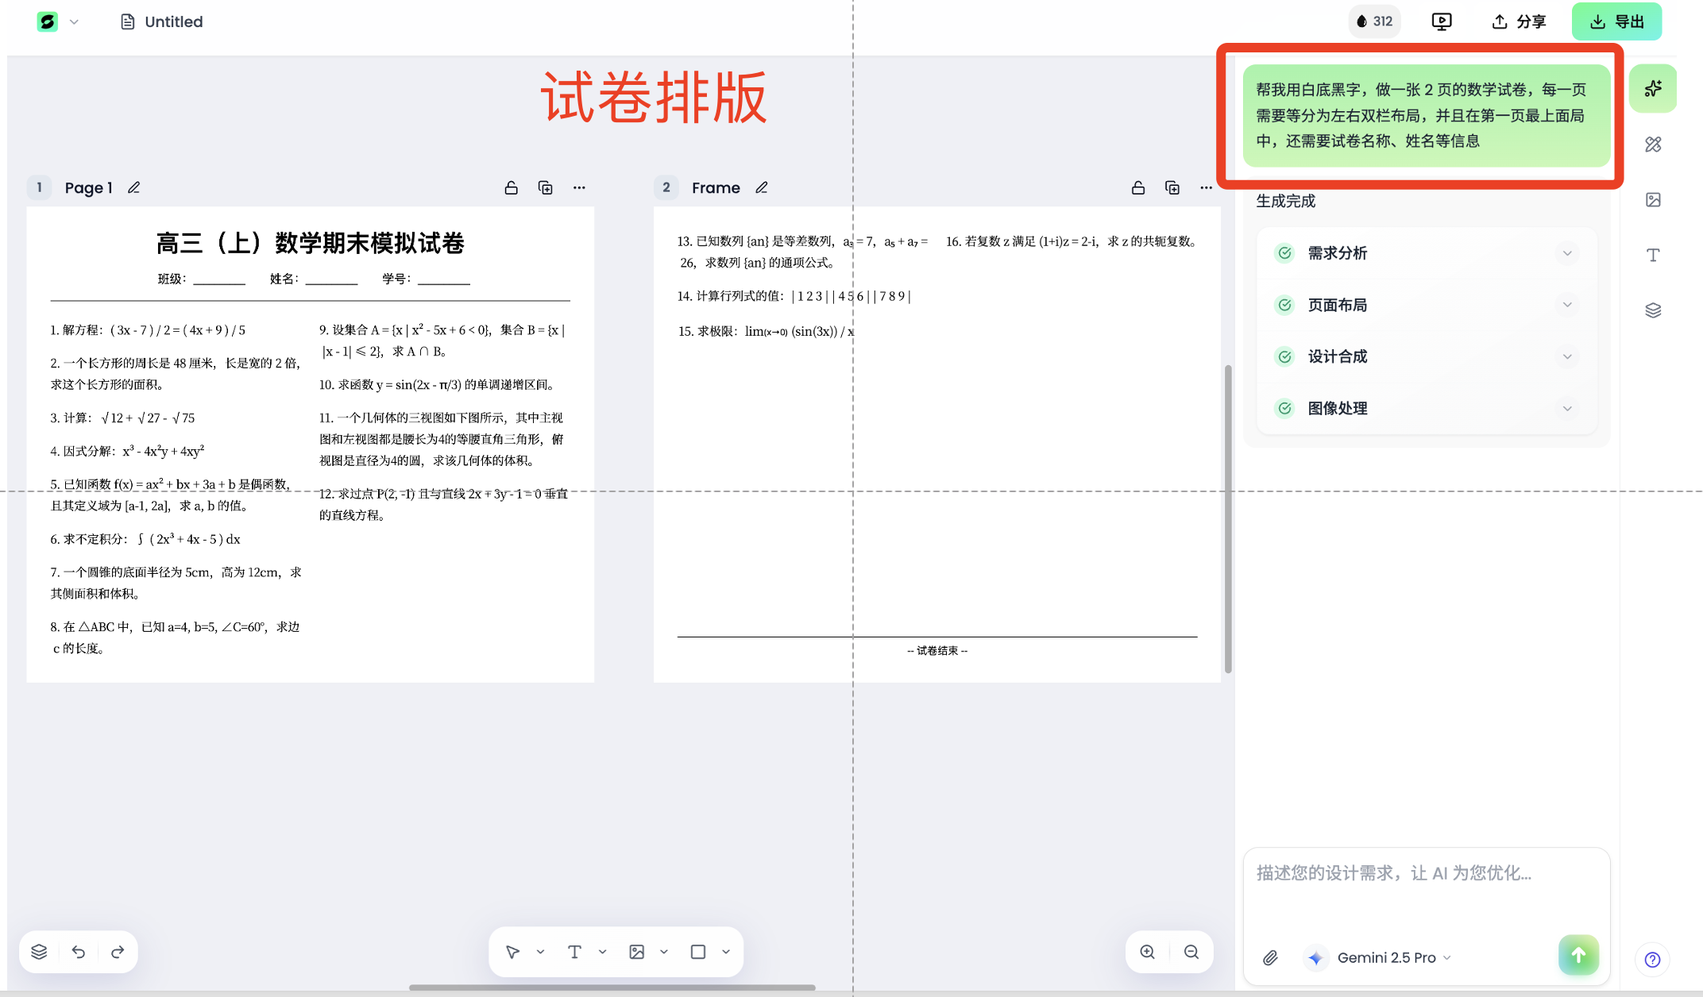1703x997 pixels.
Task: Toggle lock on Frame 2
Action: pyautogui.click(x=1137, y=187)
